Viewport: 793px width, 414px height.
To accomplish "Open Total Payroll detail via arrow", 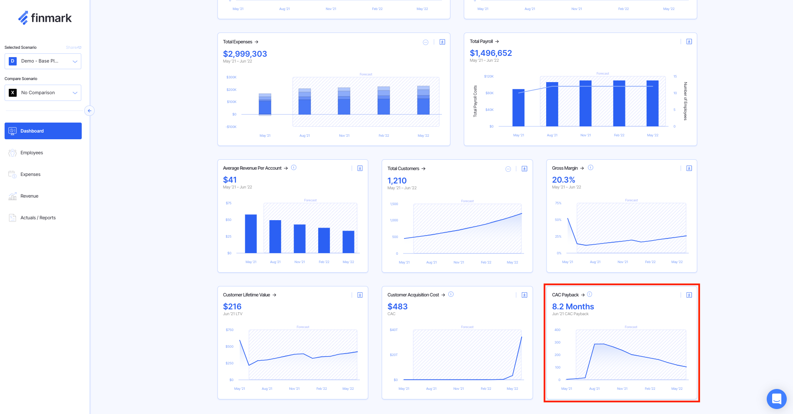I will [497, 42].
